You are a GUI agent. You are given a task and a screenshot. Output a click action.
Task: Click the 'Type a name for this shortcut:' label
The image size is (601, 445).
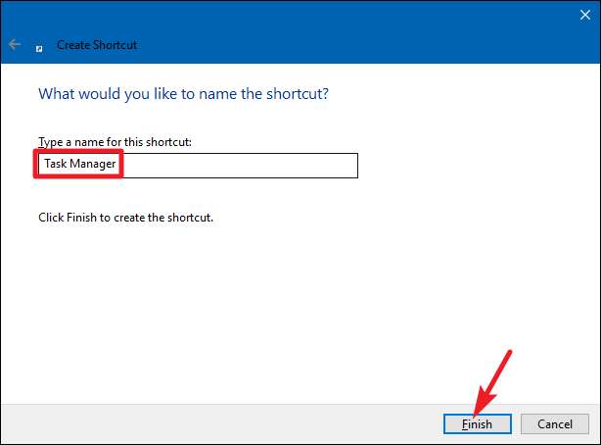pyautogui.click(x=115, y=142)
